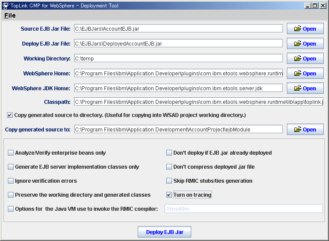The width and height of the screenshot is (329, 241).
Task: Enable Options for the Java VM RMIC checkbox
Action: tap(11, 209)
